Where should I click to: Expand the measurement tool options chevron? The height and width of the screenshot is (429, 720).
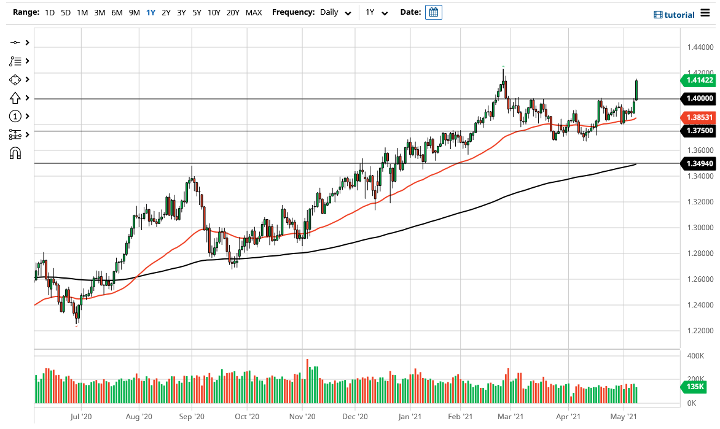coord(28,134)
